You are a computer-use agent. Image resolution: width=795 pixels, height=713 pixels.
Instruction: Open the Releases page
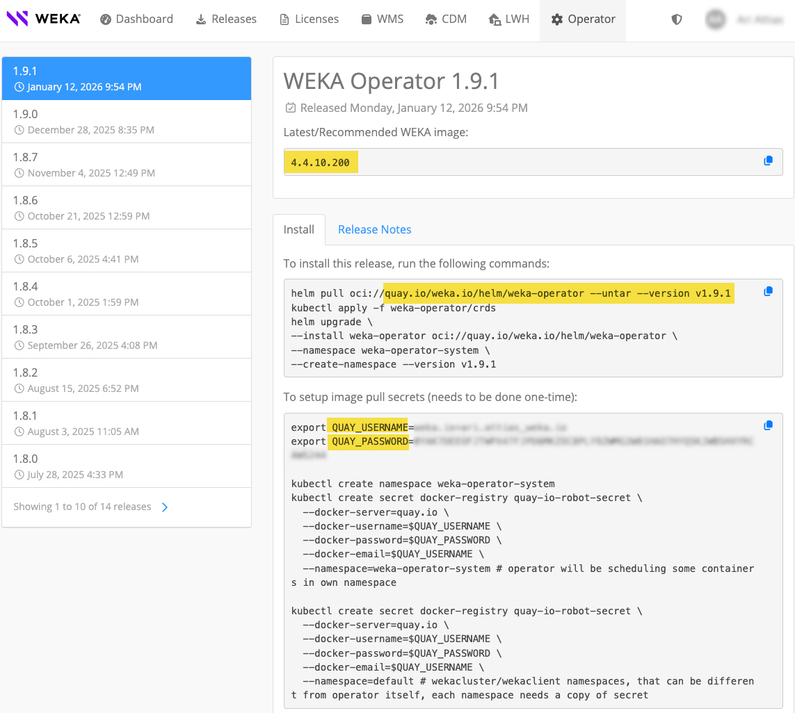point(226,19)
